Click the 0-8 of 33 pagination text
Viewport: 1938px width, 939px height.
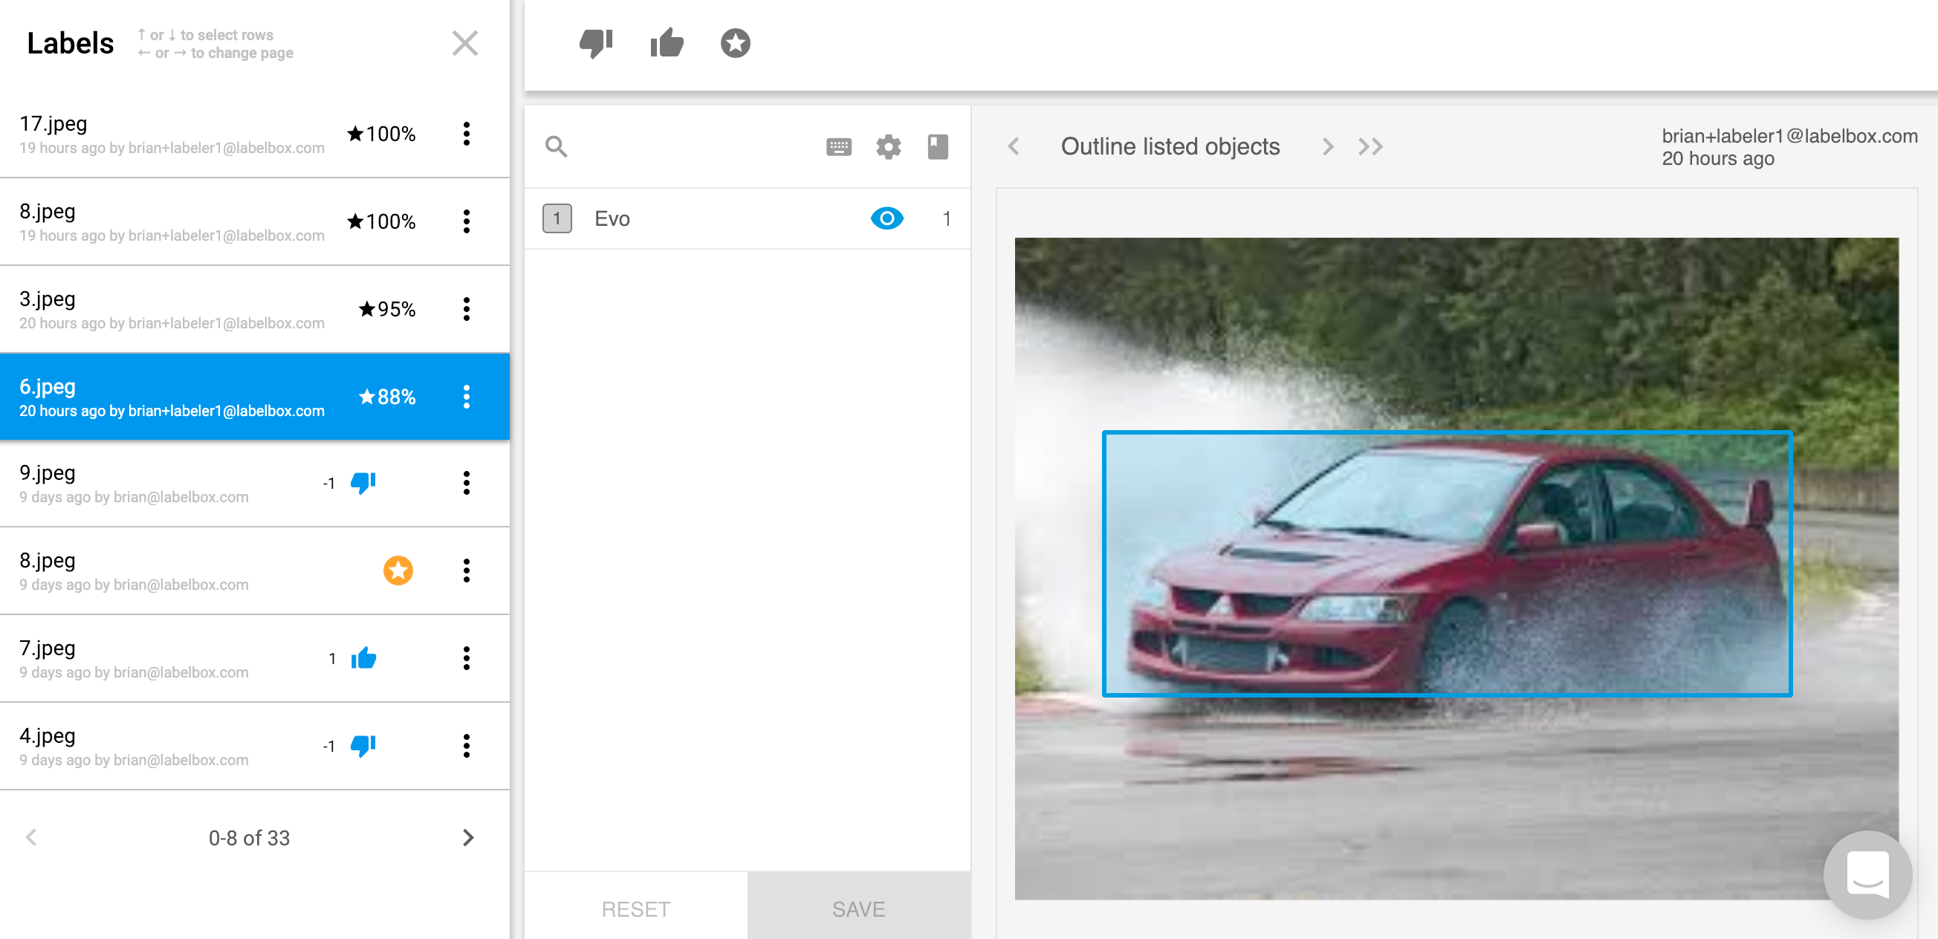click(x=249, y=837)
